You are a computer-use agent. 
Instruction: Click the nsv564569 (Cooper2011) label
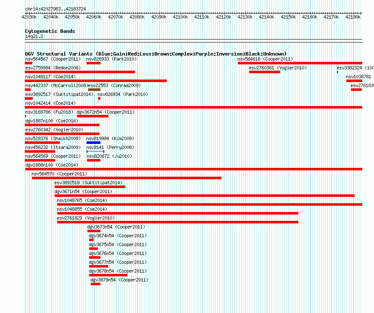(x=53, y=156)
